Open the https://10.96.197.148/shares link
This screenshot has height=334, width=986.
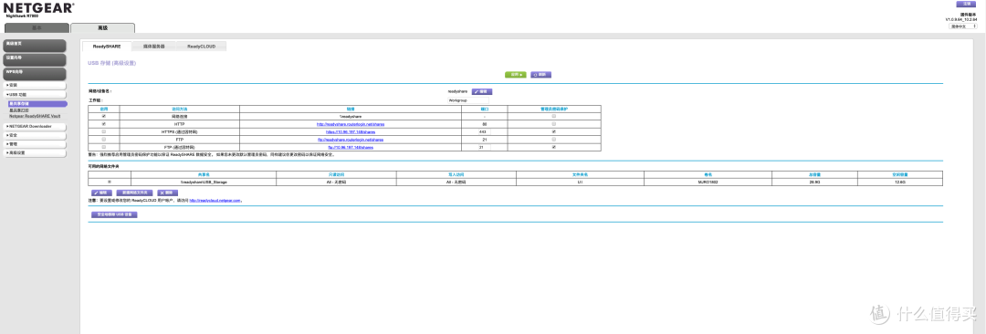351,132
